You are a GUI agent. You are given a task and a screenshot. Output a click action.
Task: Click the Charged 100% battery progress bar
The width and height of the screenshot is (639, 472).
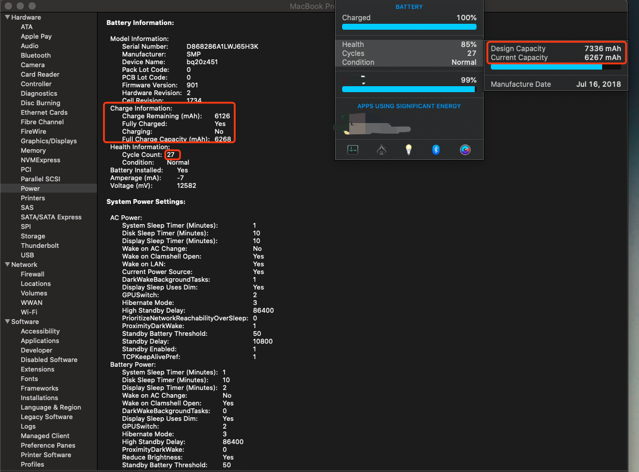409,27
